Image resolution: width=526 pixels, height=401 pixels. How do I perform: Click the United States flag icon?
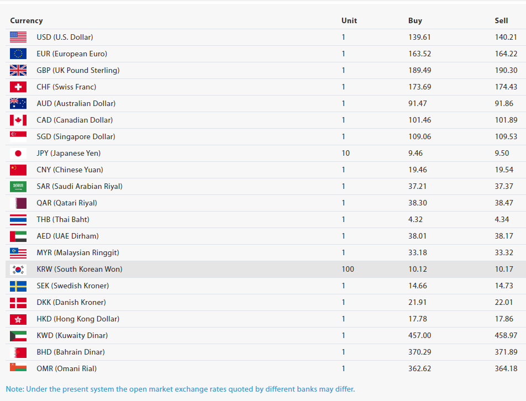click(18, 37)
